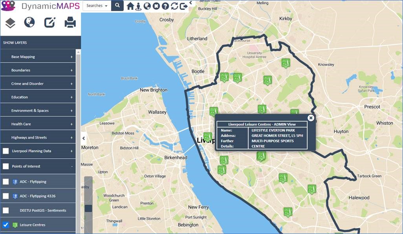Click the ADC - Flytipping 4326 symbol icon

click(15, 196)
